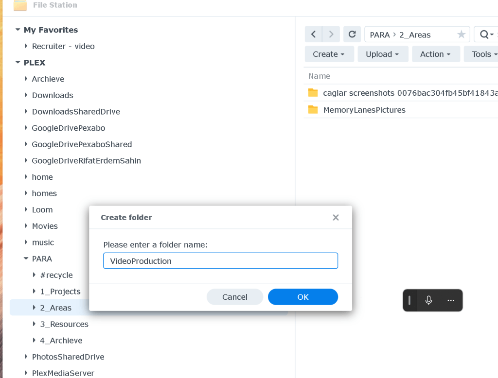Go back with the left arrow button
Image resolution: width=498 pixels, height=378 pixels.
(314, 34)
